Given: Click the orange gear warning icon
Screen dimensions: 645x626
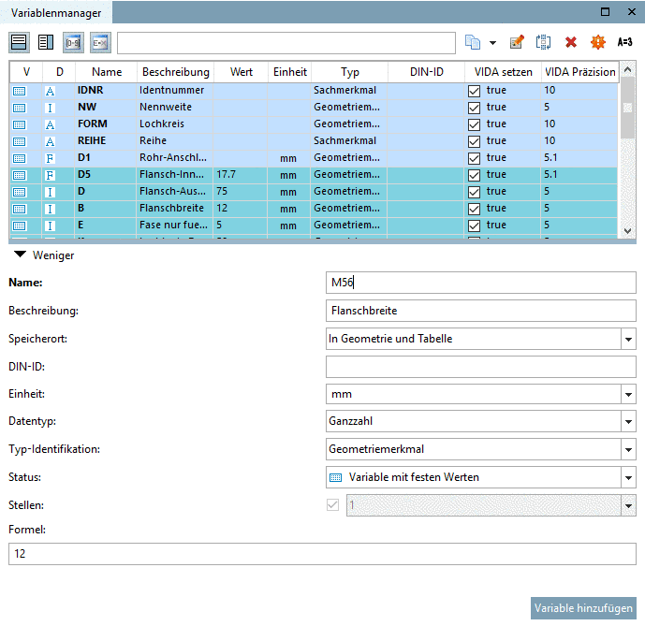Looking at the screenshot, I should click(x=598, y=42).
